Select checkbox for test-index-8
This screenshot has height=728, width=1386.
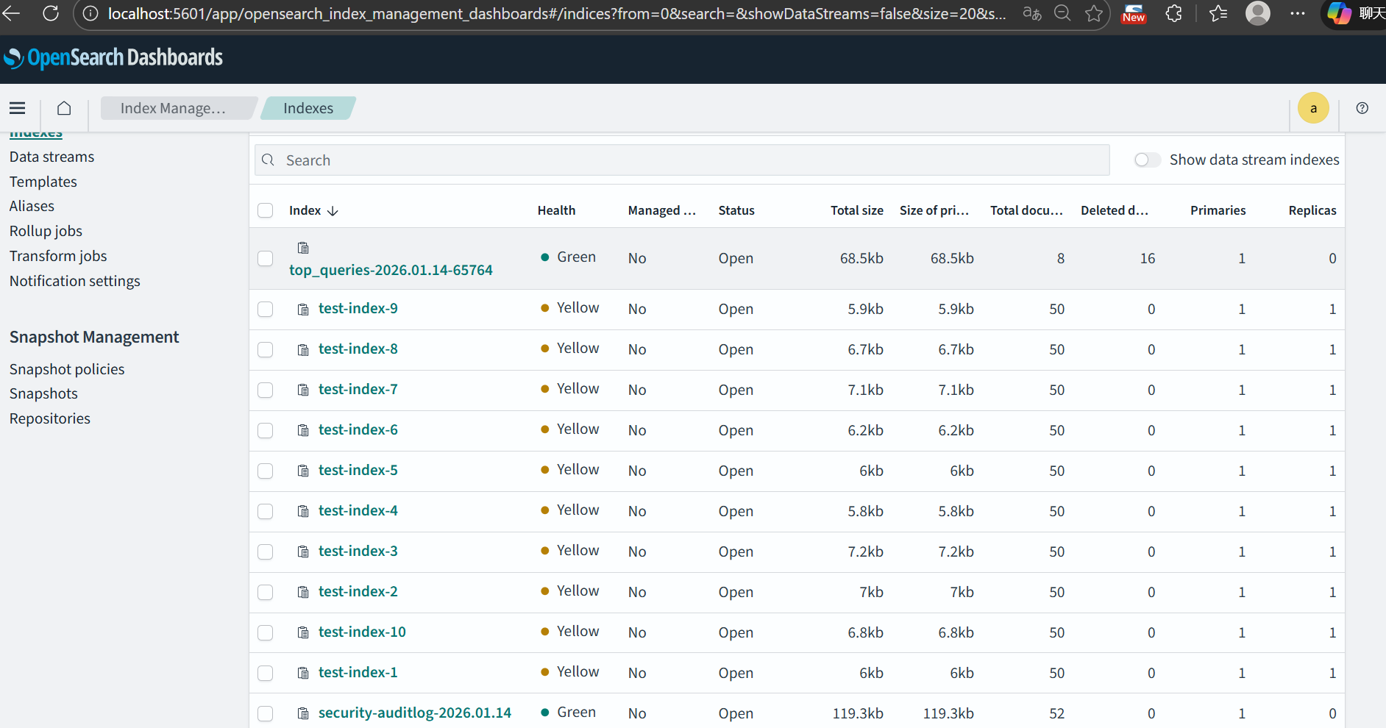[266, 349]
